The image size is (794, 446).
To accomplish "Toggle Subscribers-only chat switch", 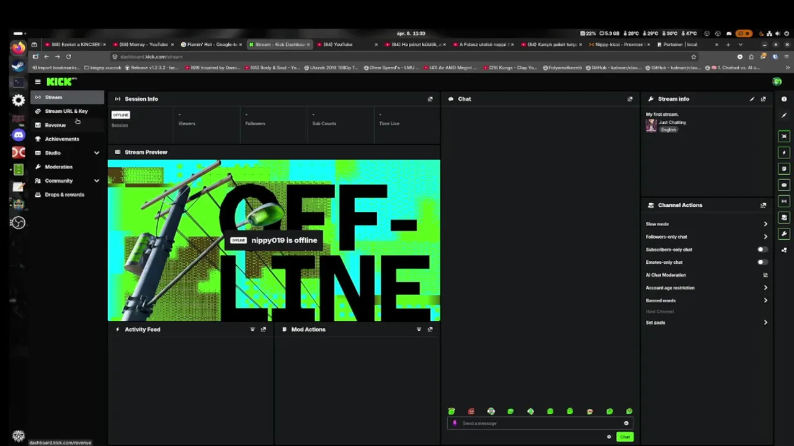I will point(762,250).
